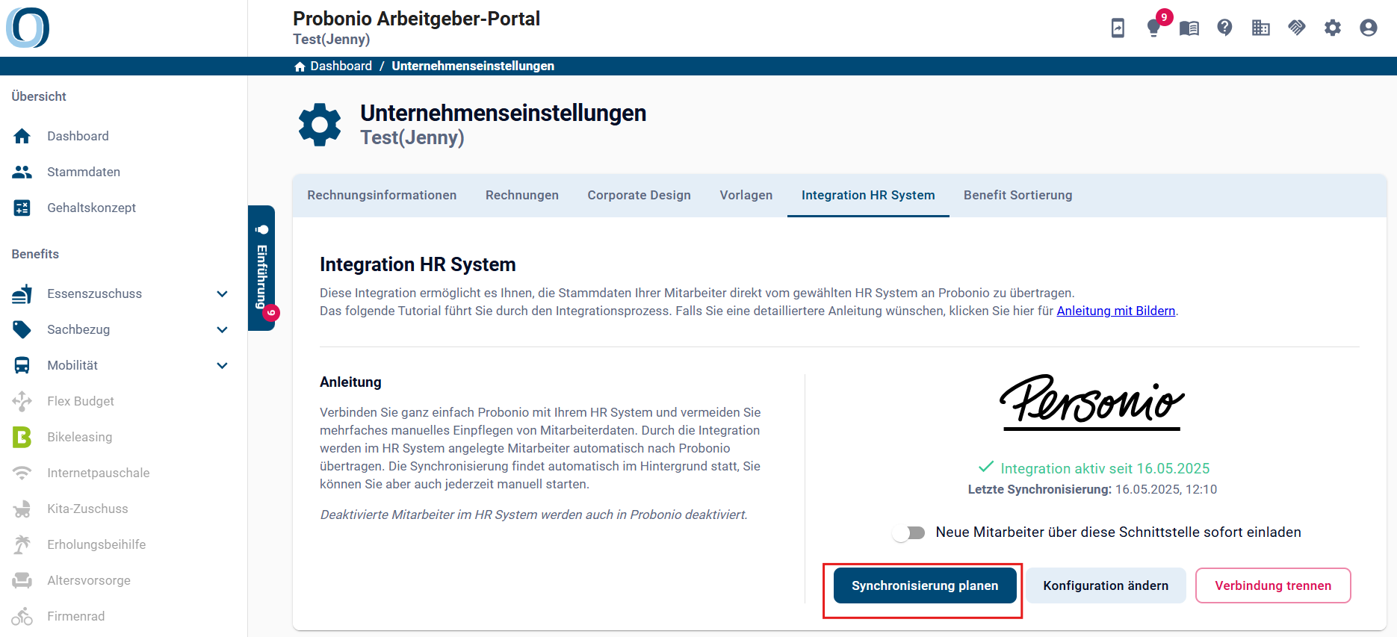Click the 'Probonio Arbeitgeber-Portal' header title

[416, 19]
